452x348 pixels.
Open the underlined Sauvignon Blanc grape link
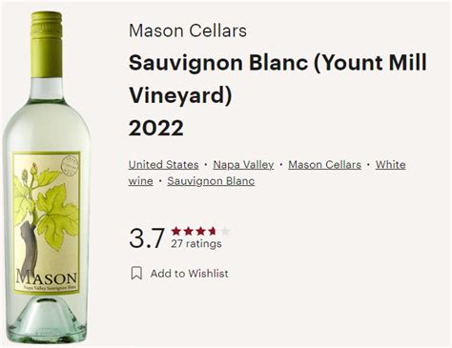click(x=211, y=181)
